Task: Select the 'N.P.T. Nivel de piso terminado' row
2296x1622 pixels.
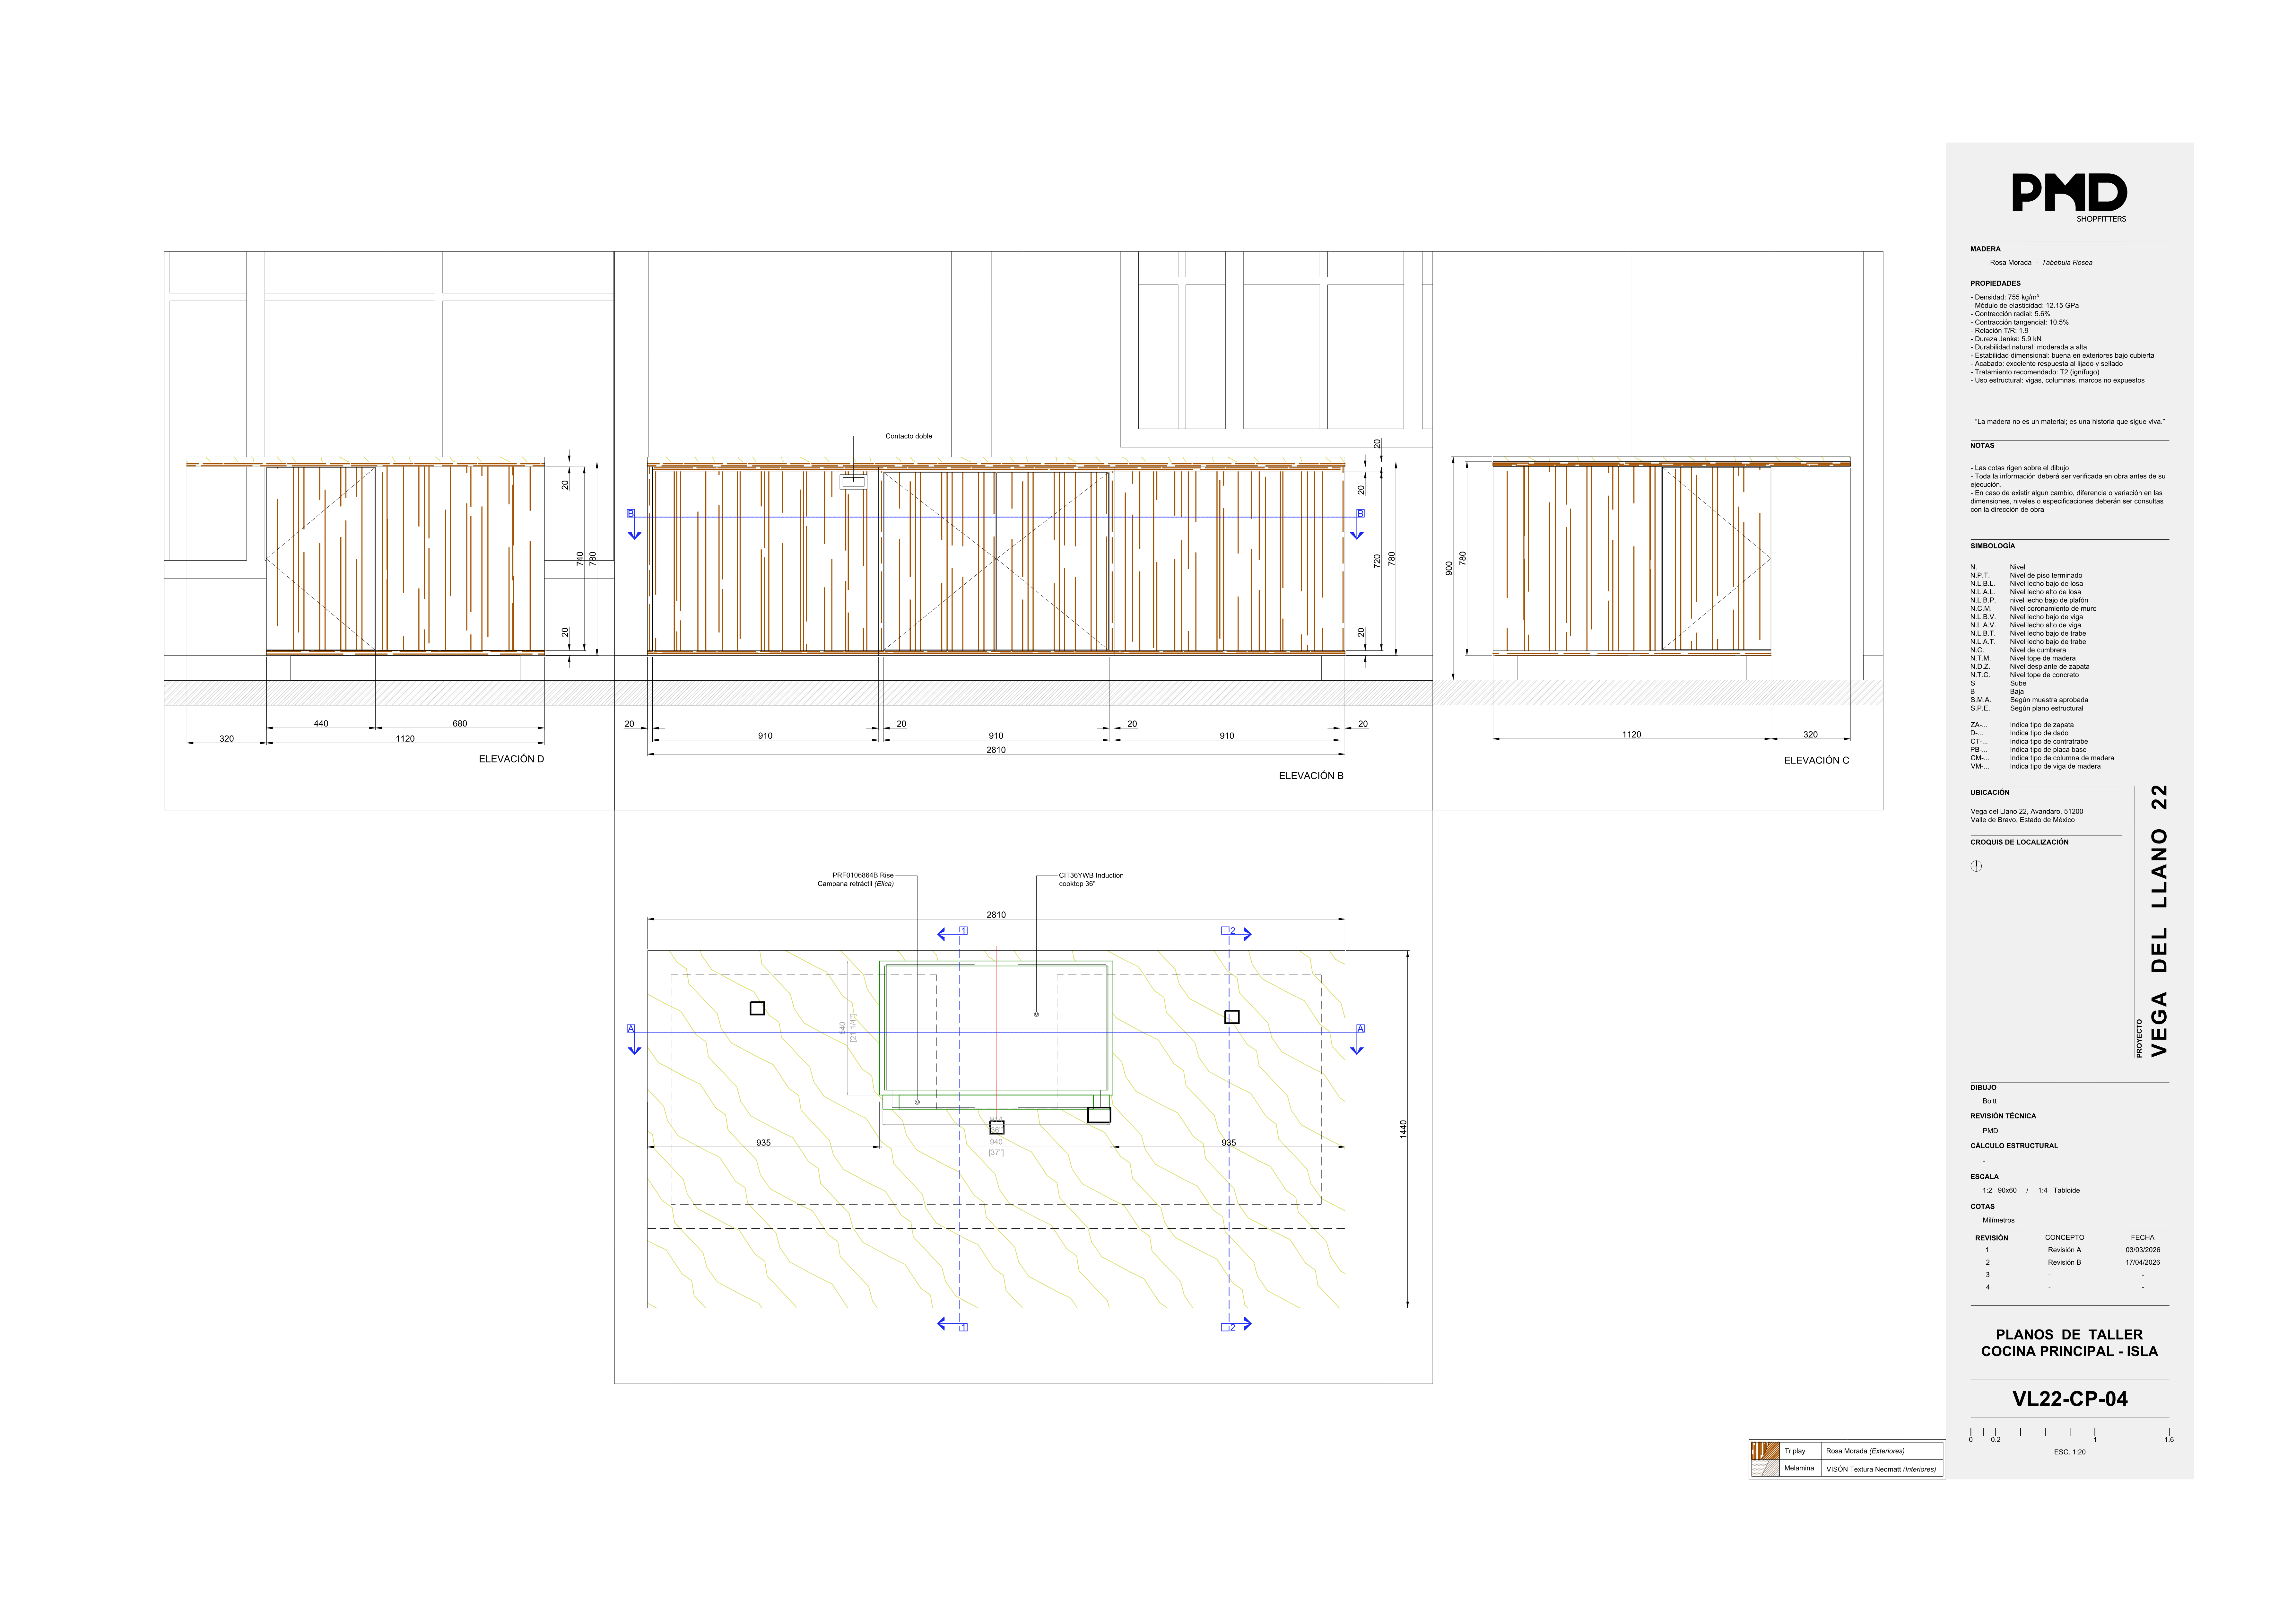Action: coord(2026,576)
